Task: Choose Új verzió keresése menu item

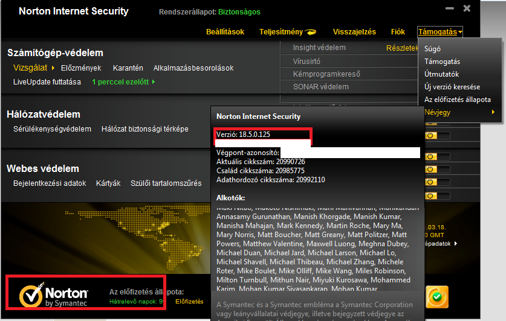Action: (452, 87)
